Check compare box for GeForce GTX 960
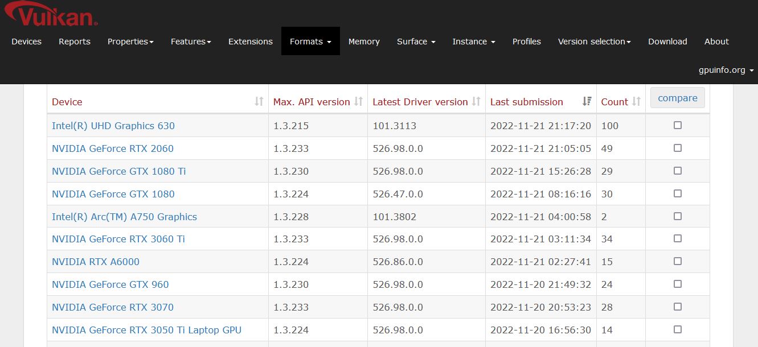Image resolution: width=758 pixels, height=347 pixels. click(x=678, y=284)
